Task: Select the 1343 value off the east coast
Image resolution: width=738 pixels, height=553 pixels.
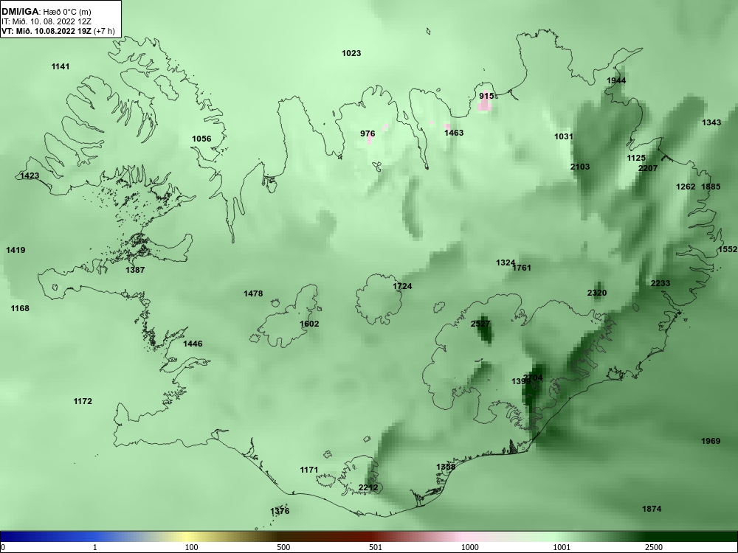Action: 711,122
